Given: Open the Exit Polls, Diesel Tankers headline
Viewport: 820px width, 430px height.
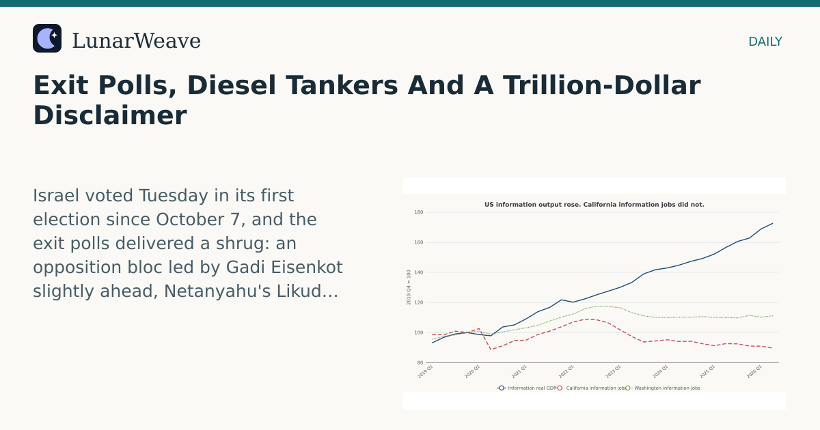Looking at the screenshot, I should pyautogui.click(x=367, y=100).
